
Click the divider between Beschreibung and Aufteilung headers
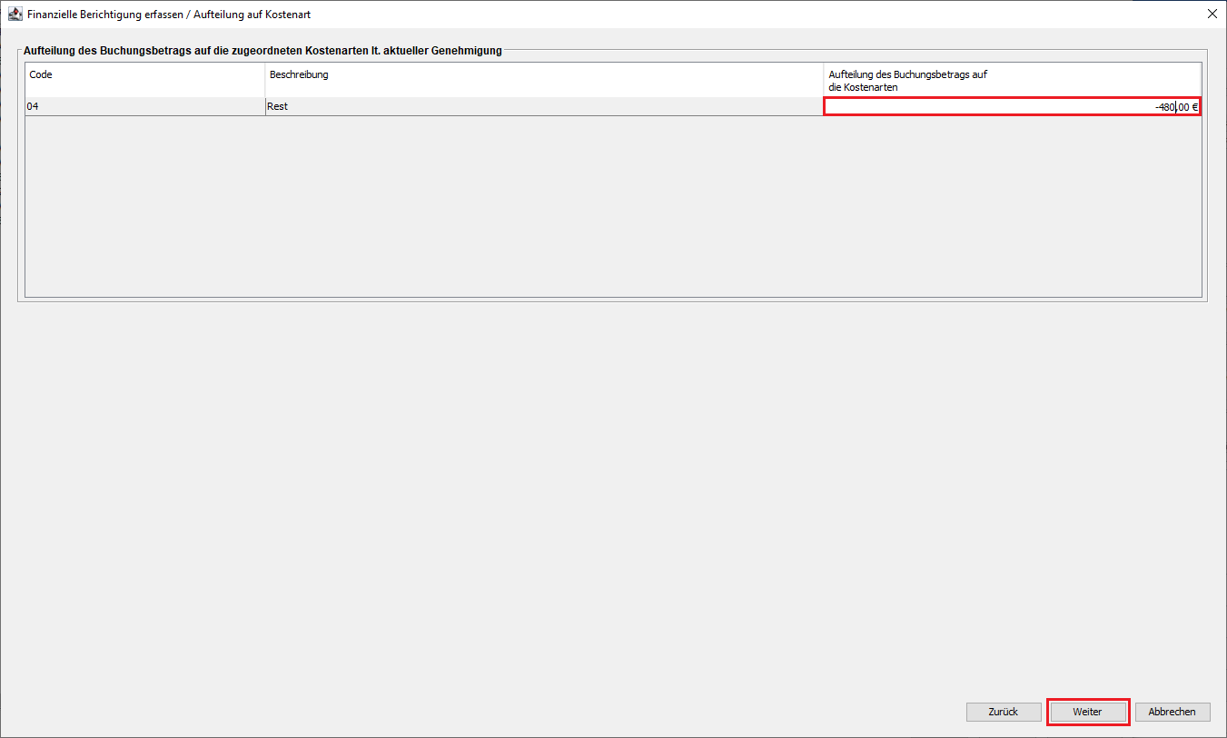pos(824,80)
